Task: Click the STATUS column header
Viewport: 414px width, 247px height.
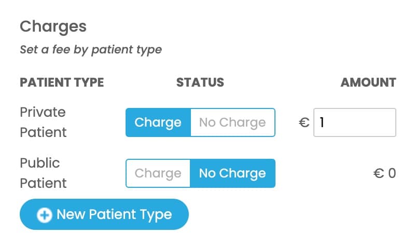Action: [x=200, y=83]
